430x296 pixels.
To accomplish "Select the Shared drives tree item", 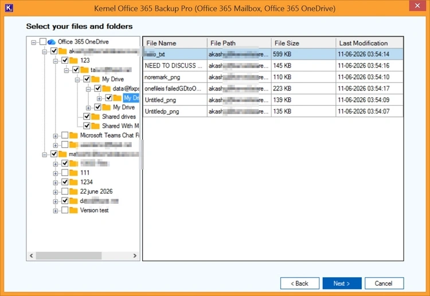I will point(119,117).
